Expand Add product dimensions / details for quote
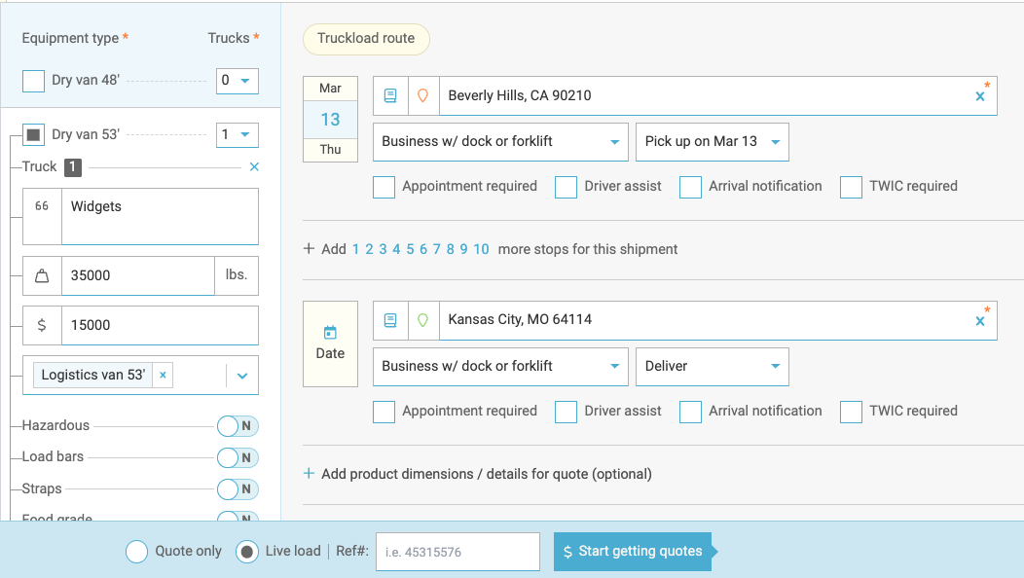1024x578 pixels. (x=477, y=474)
